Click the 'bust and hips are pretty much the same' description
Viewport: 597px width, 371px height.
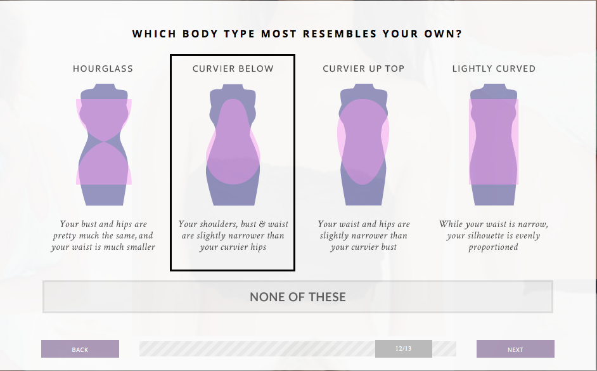click(x=103, y=235)
